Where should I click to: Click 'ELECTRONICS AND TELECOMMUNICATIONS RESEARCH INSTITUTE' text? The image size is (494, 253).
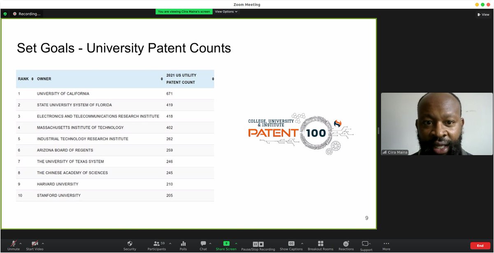coord(98,116)
